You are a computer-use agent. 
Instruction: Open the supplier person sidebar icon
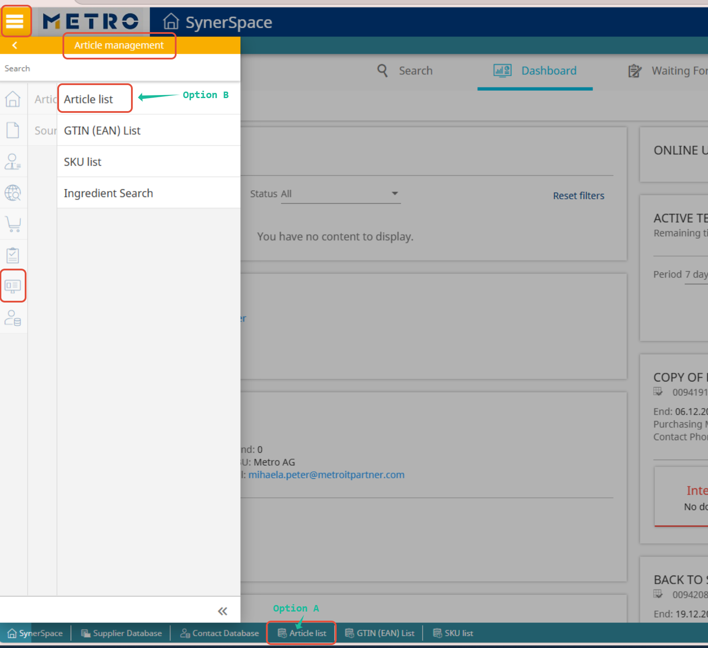pyautogui.click(x=13, y=161)
